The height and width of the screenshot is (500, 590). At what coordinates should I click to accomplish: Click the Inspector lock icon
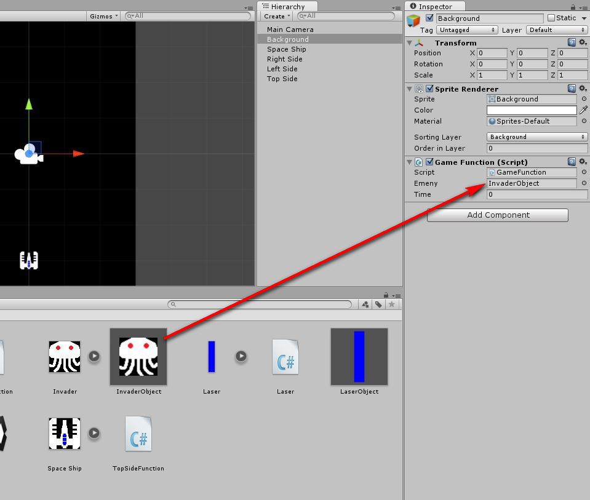pyautogui.click(x=573, y=7)
